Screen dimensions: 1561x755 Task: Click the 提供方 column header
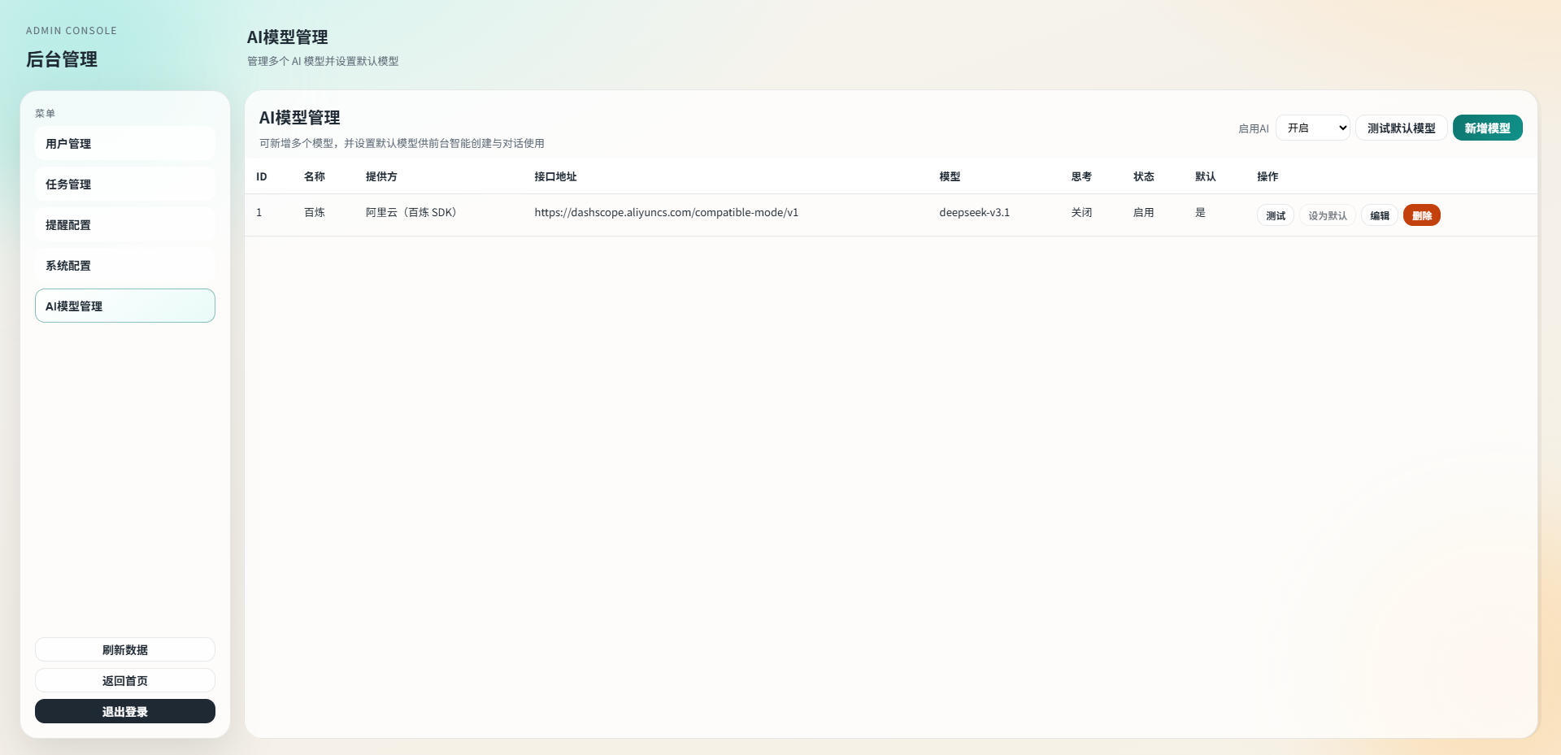[x=381, y=177]
